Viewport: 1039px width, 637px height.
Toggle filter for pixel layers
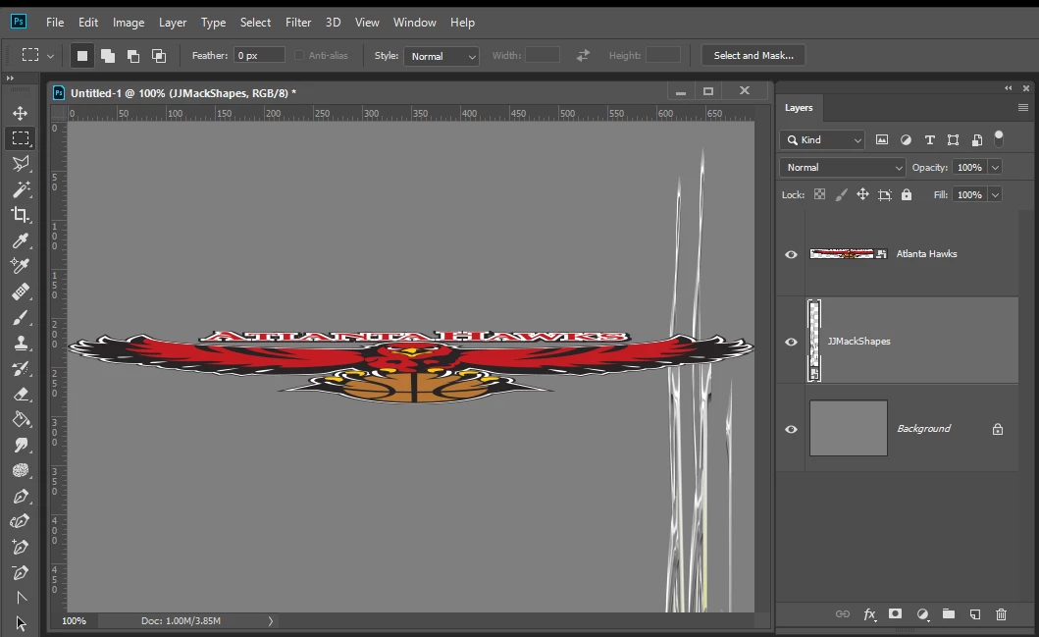click(x=881, y=139)
